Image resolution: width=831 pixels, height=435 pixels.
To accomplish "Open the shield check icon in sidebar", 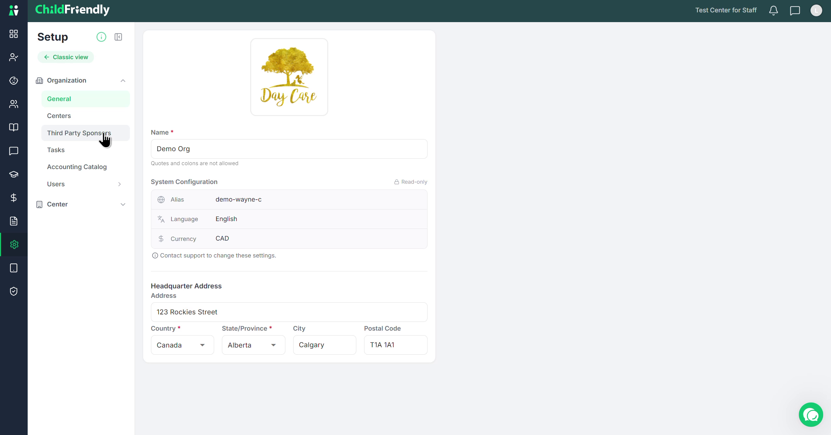I will [14, 291].
